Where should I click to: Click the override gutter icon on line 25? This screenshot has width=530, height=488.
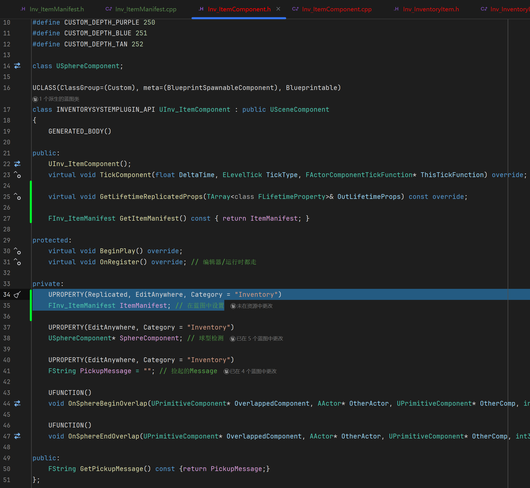coord(17,197)
